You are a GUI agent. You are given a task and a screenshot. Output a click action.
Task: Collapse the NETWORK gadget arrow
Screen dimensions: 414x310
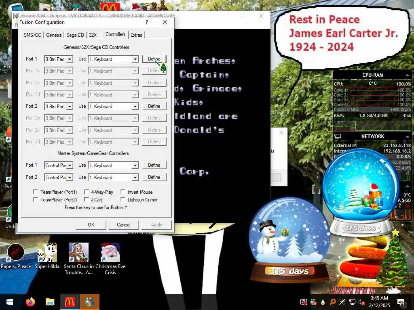tap(408, 136)
